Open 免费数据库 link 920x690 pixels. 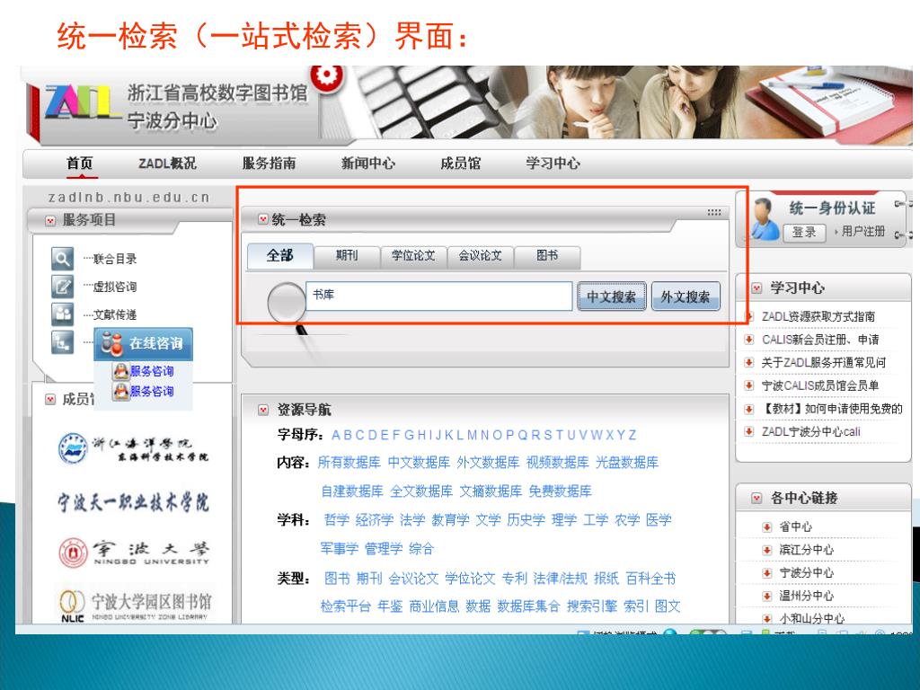coord(561,491)
